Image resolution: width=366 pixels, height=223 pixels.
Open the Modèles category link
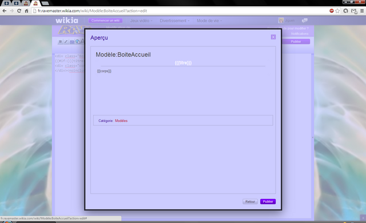(x=121, y=121)
